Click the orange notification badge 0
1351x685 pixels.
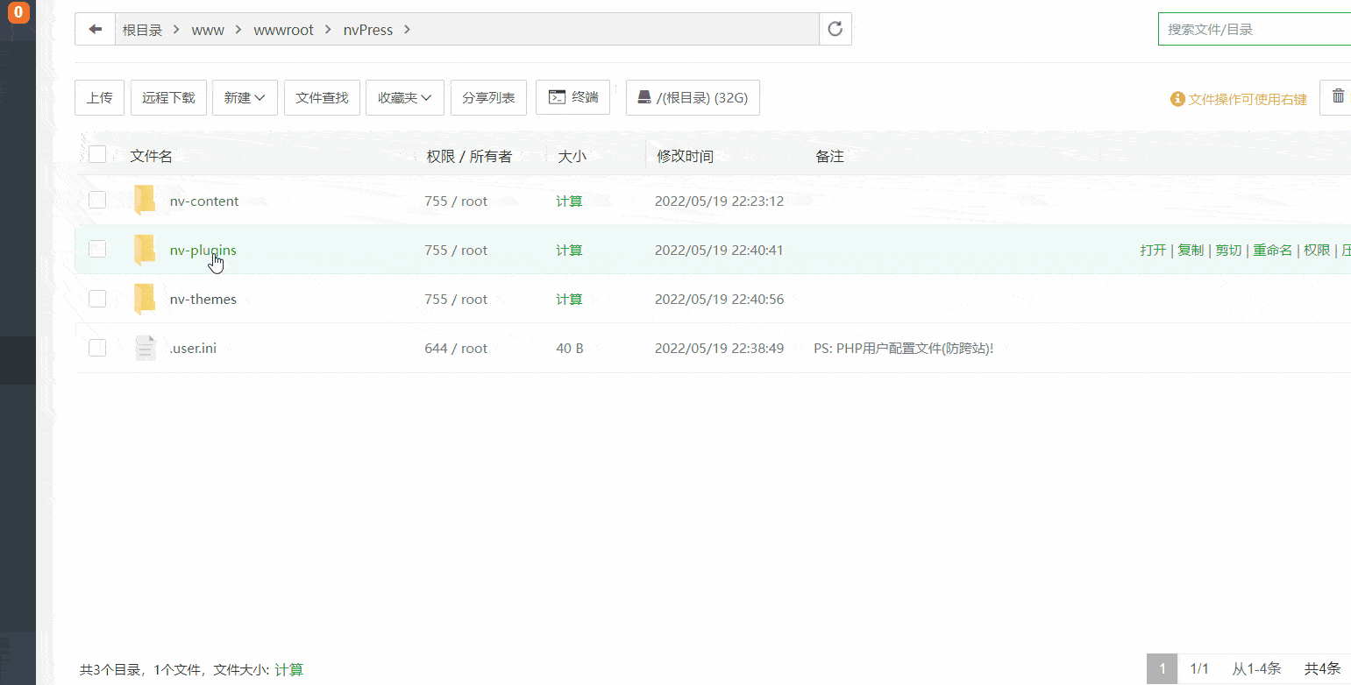tap(18, 12)
